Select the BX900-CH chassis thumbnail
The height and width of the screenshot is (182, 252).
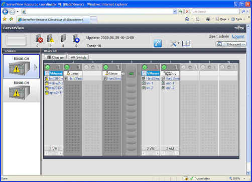pyautogui.click(x=21, y=90)
